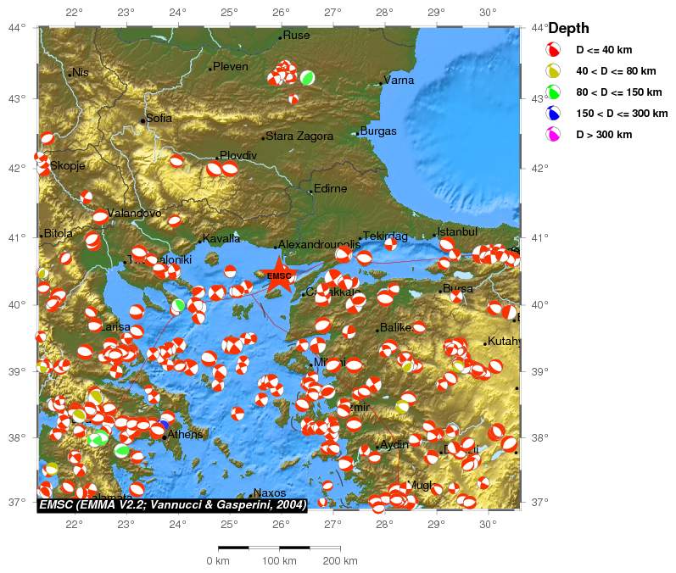This screenshot has width=676, height=573.
Task: Select the Varna city label
Action: (399, 81)
